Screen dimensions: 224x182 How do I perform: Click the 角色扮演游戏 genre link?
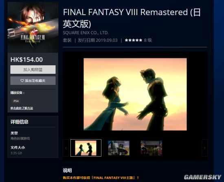[x=20, y=138]
